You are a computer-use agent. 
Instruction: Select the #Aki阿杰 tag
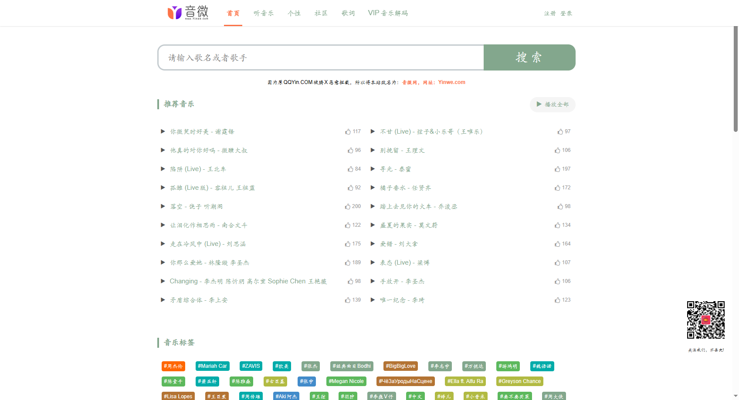(x=286, y=396)
